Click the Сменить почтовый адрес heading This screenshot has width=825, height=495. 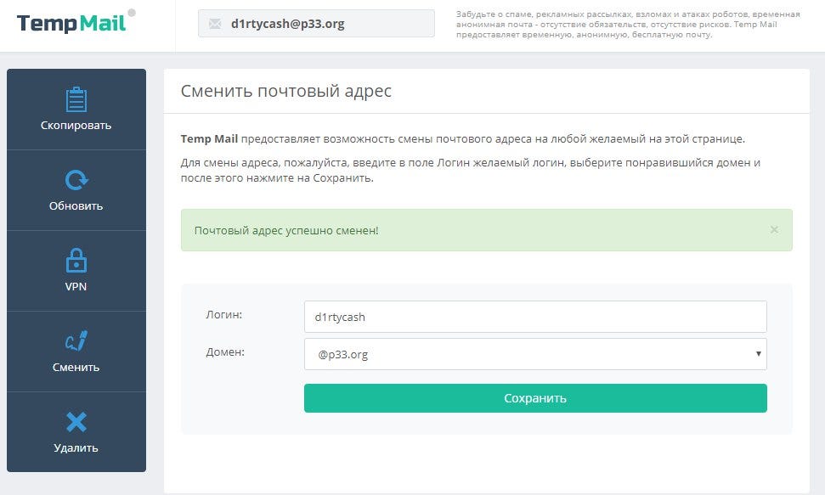tap(285, 91)
